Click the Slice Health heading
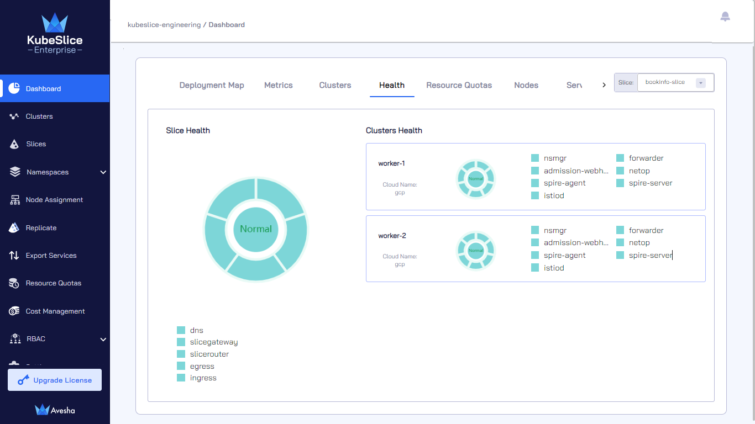The height and width of the screenshot is (424, 755). tap(188, 130)
